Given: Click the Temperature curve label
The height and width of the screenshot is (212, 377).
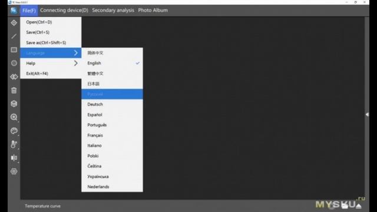Looking at the screenshot, I should click(x=43, y=206).
